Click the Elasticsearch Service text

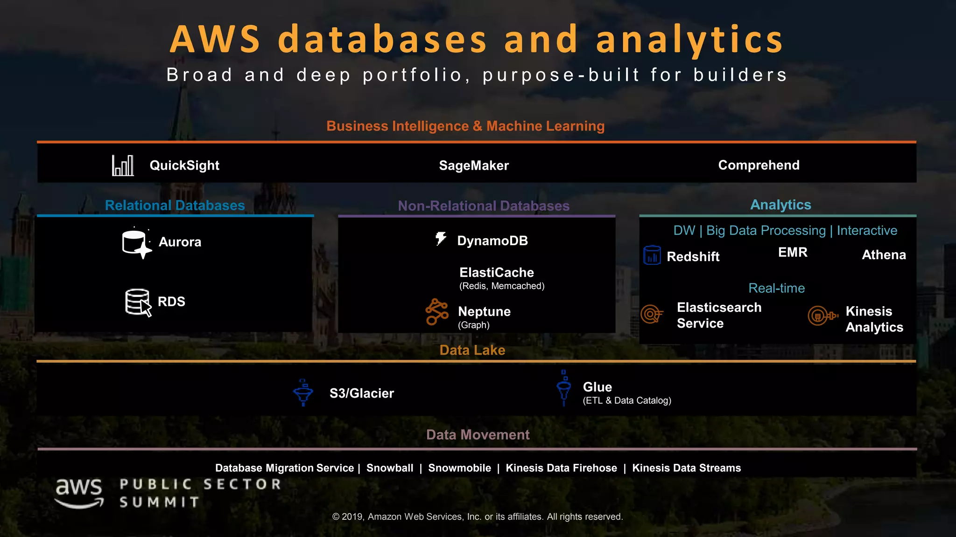[719, 315]
